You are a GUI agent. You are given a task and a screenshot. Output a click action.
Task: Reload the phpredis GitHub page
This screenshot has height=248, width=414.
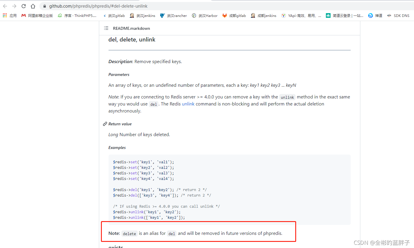coord(23,6)
